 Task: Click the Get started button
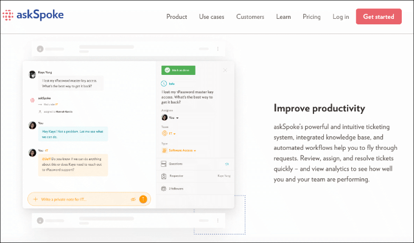point(379,16)
